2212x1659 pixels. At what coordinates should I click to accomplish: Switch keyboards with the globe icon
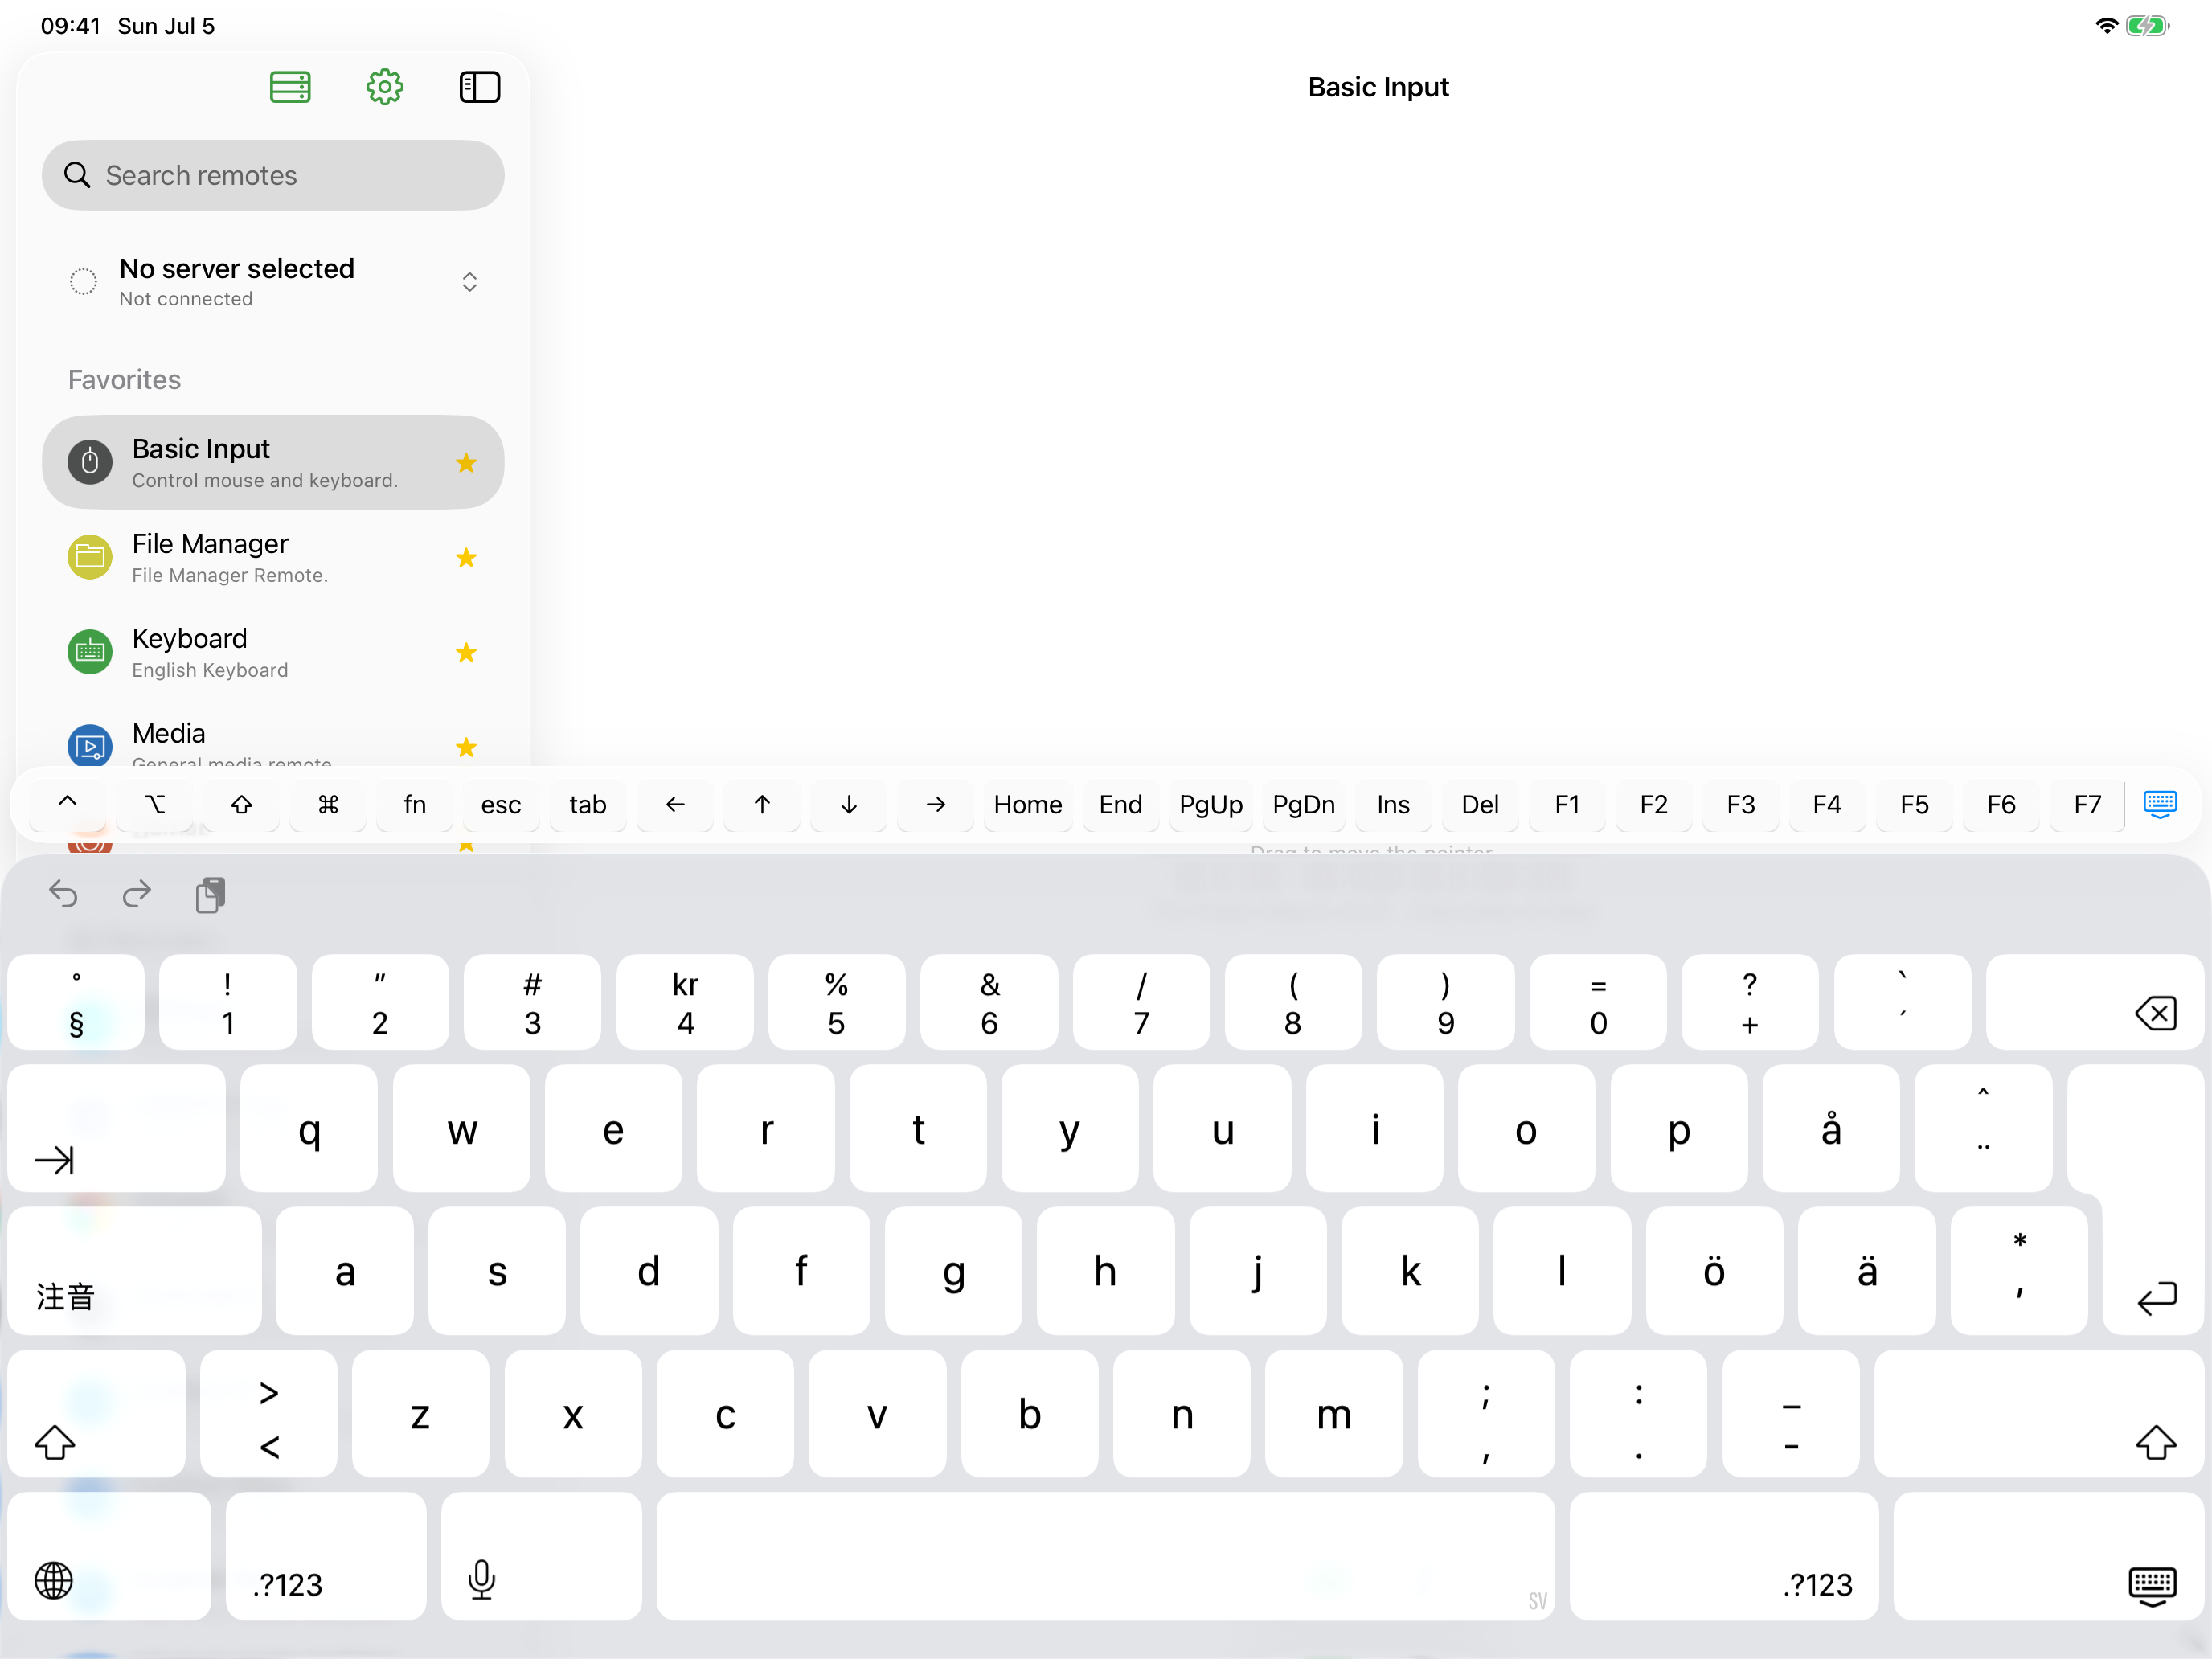(x=109, y=1556)
